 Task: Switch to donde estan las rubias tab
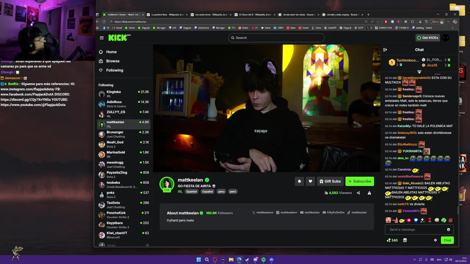pyautogui.click(x=299, y=15)
